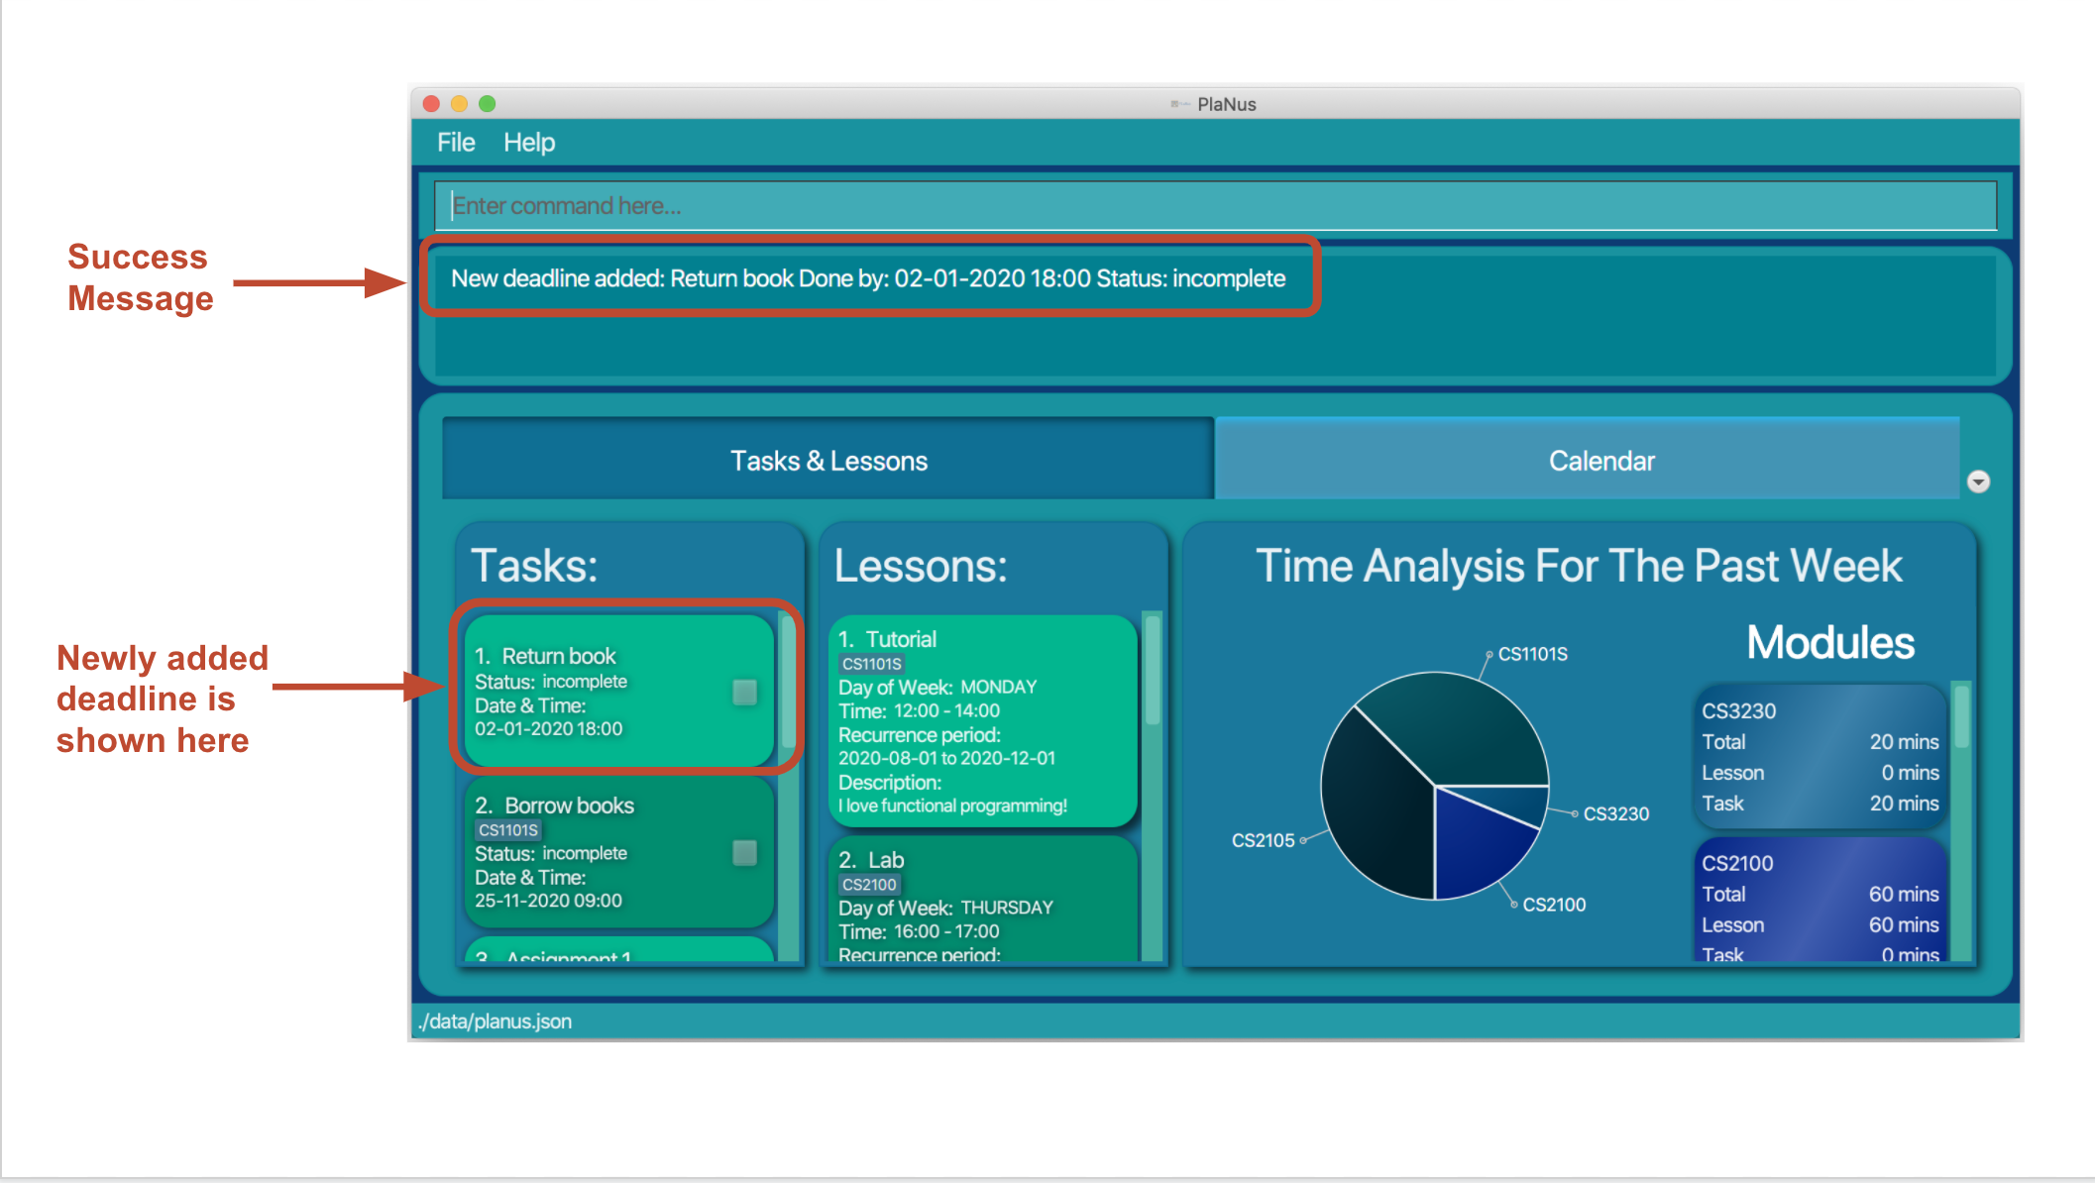
Task: Tick the Return book task checkbox
Action: pos(744,692)
